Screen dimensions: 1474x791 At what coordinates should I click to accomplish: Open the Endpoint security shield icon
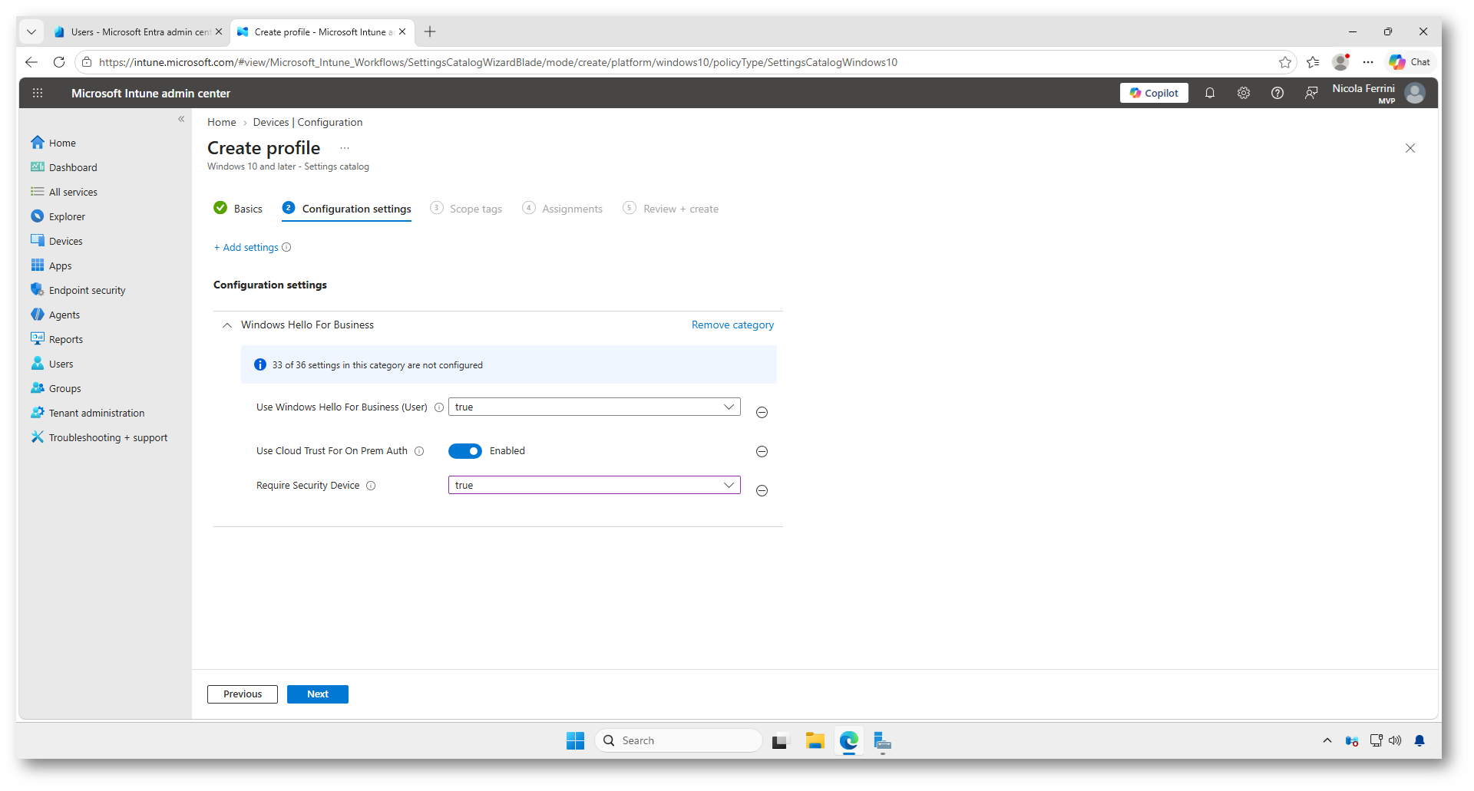point(37,290)
